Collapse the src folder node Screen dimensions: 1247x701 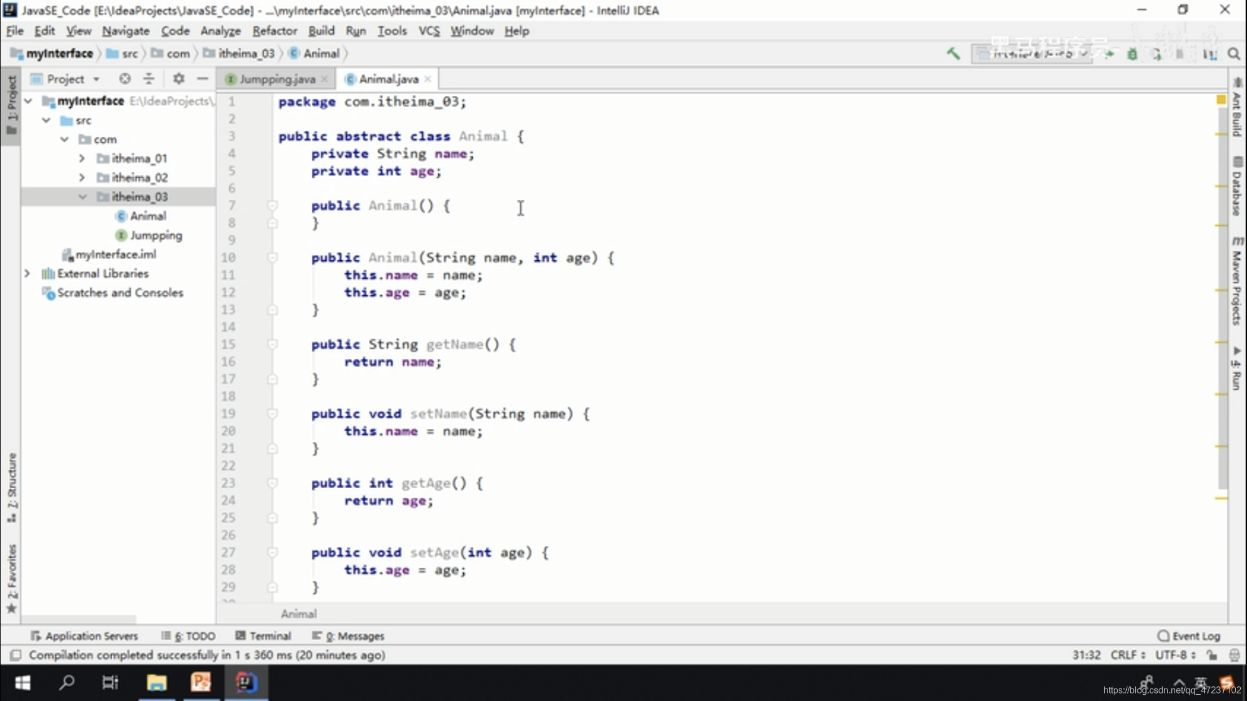coord(46,120)
